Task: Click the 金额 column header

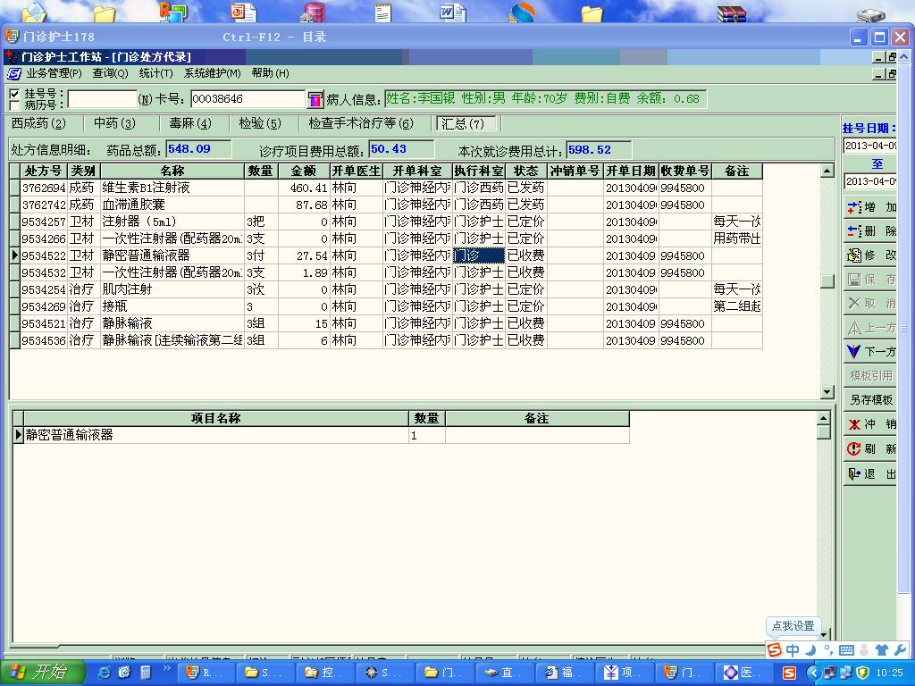Action: [x=304, y=171]
